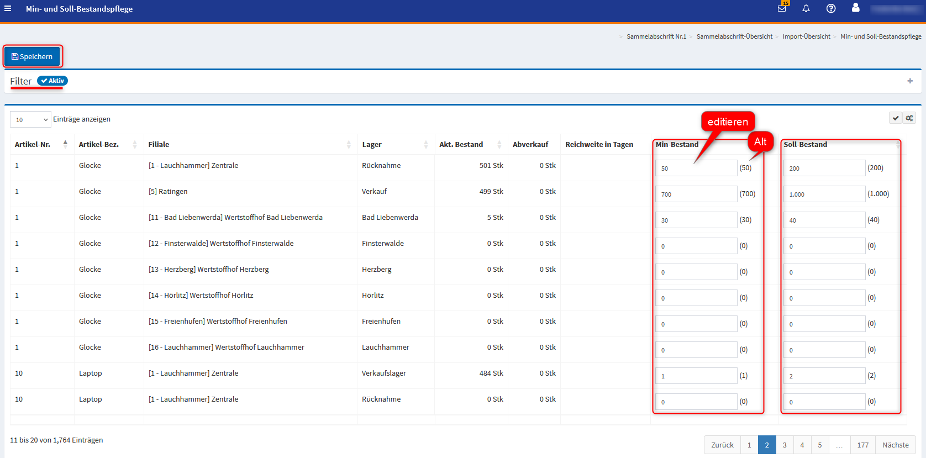Open the notifications bell

[x=806, y=8]
